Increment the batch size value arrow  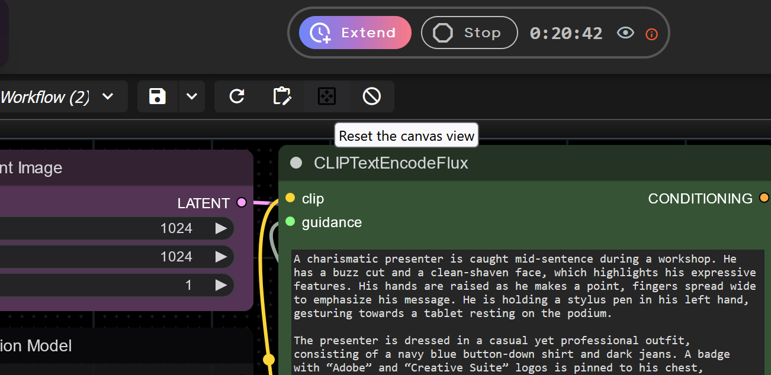(x=221, y=285)
